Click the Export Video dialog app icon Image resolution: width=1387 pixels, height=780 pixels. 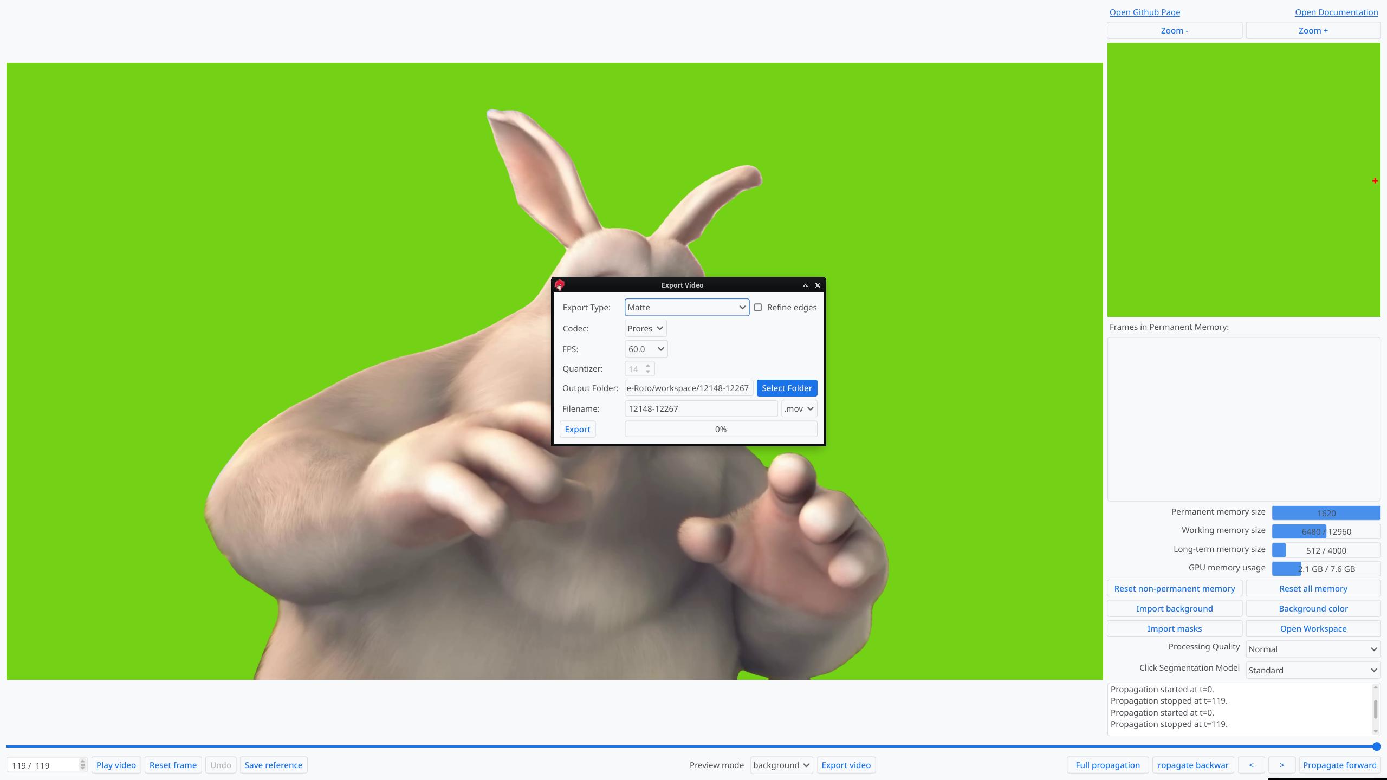[560, 285]
